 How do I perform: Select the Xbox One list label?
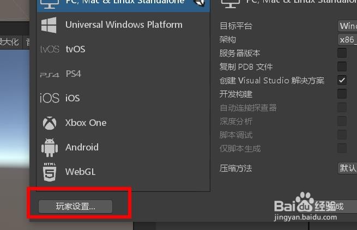click(86, 123)
